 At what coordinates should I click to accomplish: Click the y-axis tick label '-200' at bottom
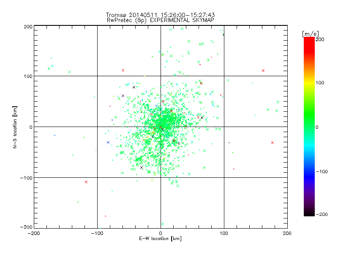[26, 227]
